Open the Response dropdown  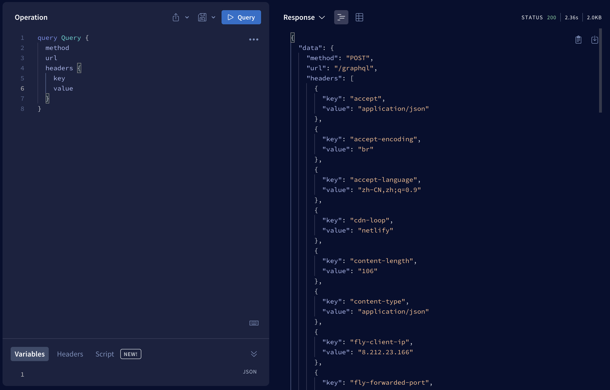(304, 17)
